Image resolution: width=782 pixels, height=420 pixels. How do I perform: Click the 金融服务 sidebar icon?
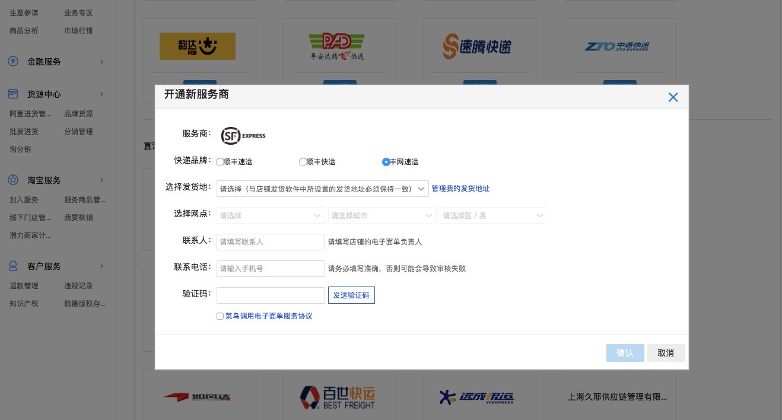(13, 61)
